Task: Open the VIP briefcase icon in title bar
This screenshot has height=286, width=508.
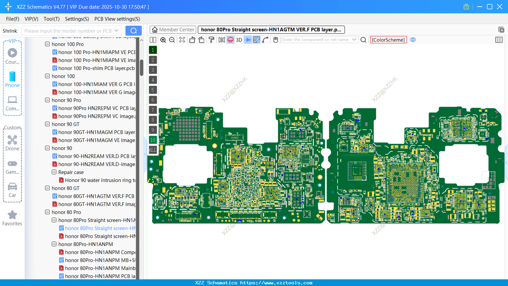Action: click(466, 7)
